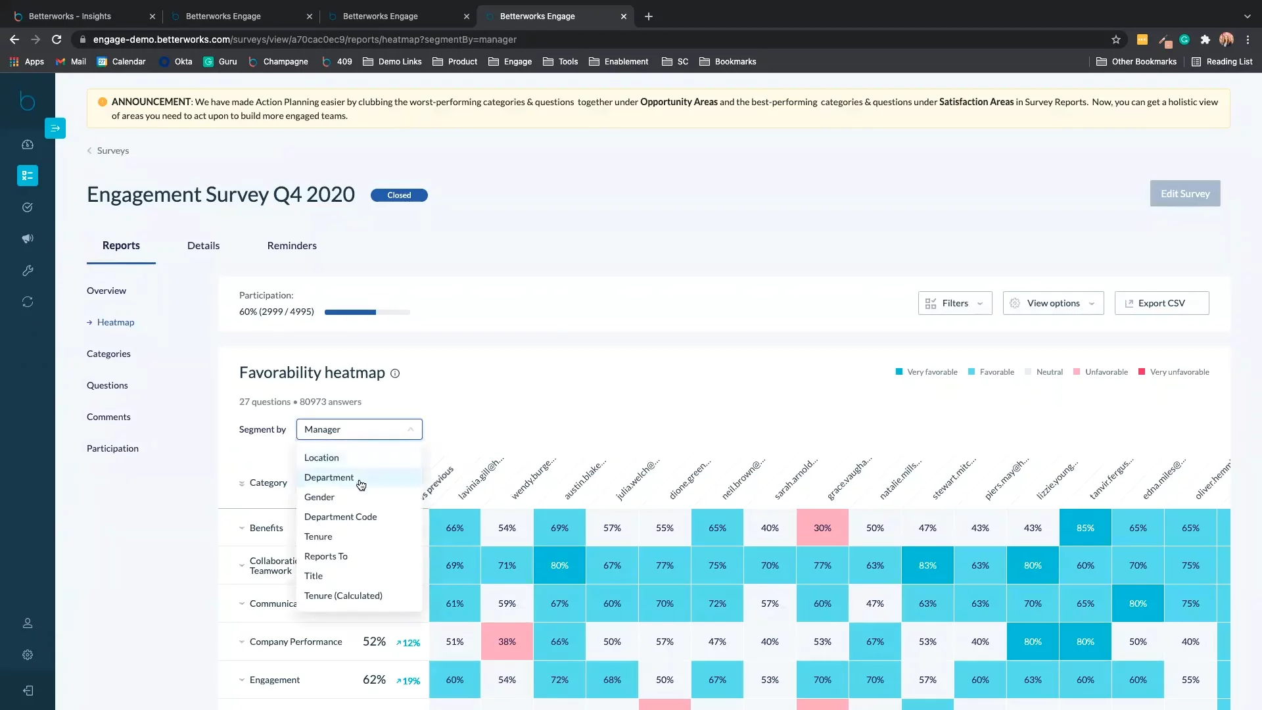This screenshot has width=1262, height=710.
Task: Choose Tenure from the segment list
Action: tap(318, 536)
